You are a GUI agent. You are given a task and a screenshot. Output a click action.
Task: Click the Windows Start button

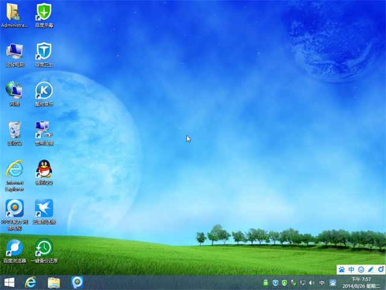pyautogui.click(x=10, y=282)
